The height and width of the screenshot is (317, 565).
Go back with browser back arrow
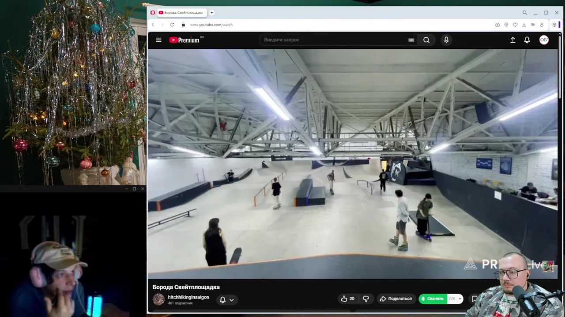click(x=153, y=25)
